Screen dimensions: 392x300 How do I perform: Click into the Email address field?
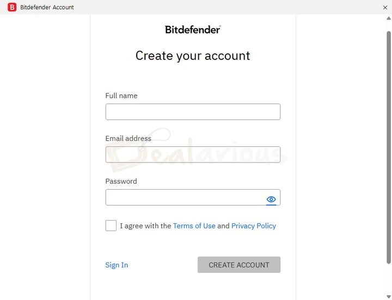point(193,155)
